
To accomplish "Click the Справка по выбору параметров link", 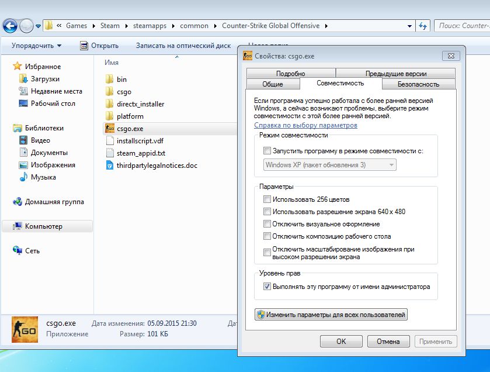I will [305, 125].
